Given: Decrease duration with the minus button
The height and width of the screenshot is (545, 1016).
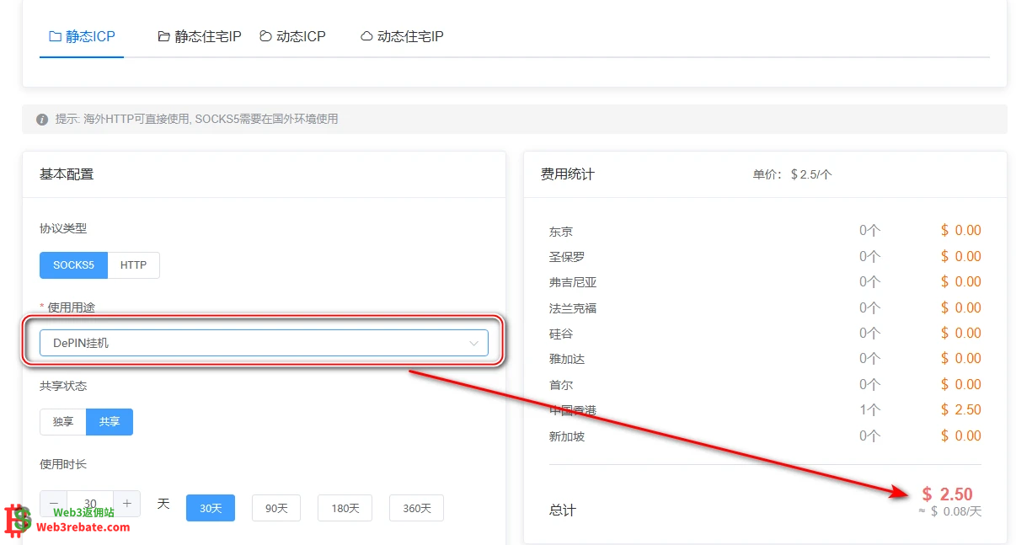Looking at the screenshot, I should [54, 504].
